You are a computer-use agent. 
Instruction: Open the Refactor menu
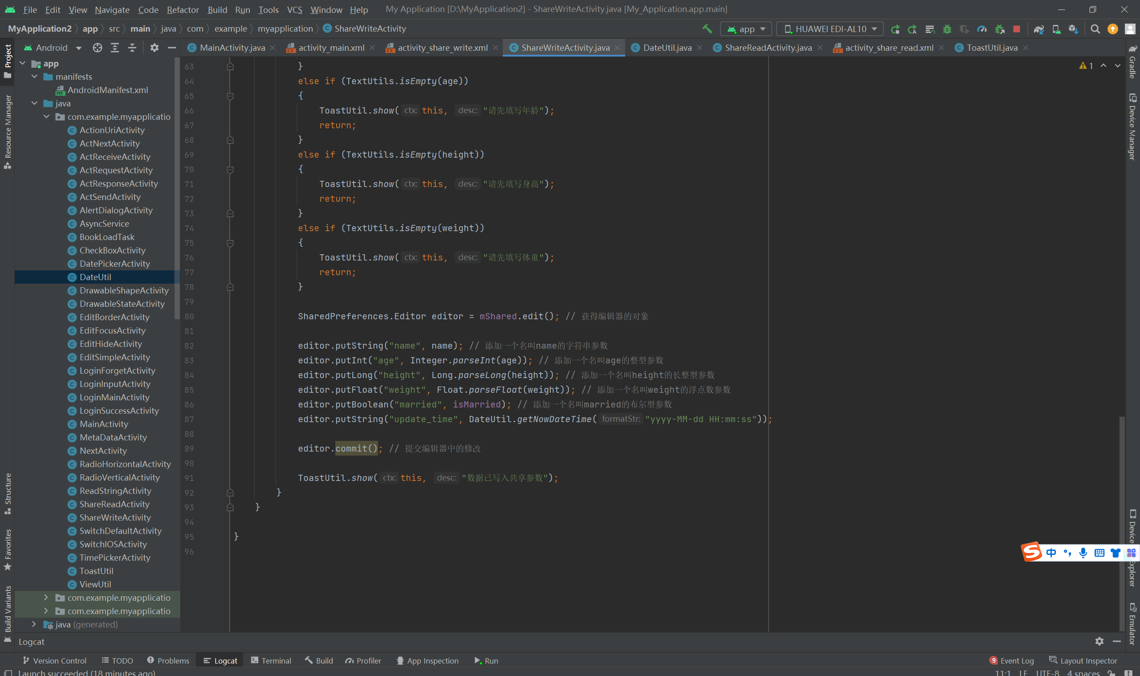coord(183,9)
